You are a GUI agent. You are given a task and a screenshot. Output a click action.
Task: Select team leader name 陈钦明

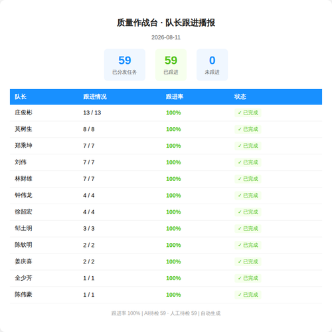coord(23,245)
